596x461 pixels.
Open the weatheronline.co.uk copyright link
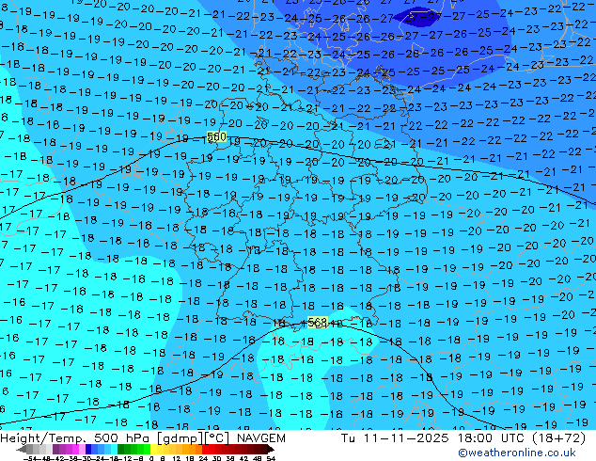pyautogui.click(x=516, y=453)
